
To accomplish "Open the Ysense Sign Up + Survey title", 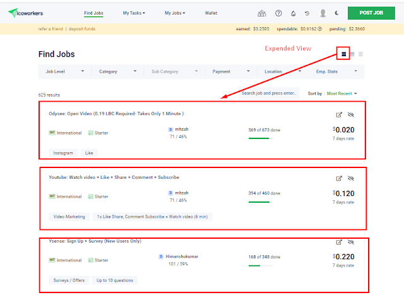I will coord(95,241).
